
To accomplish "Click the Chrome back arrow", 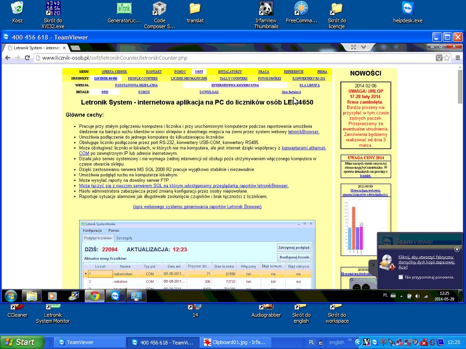I will click(x=8, y=58).
